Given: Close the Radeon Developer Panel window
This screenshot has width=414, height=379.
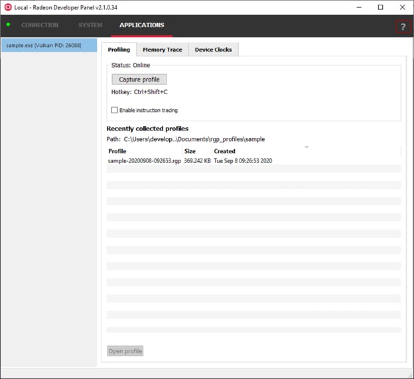Looking at the screenshot, I should coord(402,7).
